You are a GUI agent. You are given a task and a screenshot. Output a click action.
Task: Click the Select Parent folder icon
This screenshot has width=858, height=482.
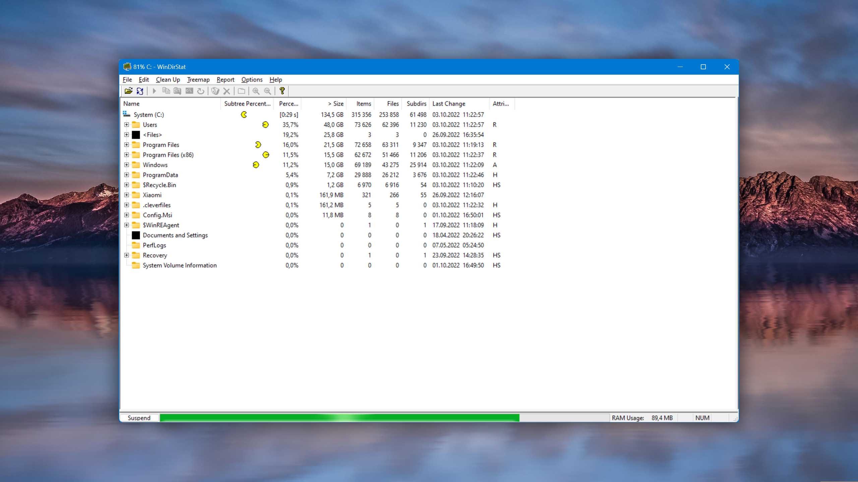(241, 91)
